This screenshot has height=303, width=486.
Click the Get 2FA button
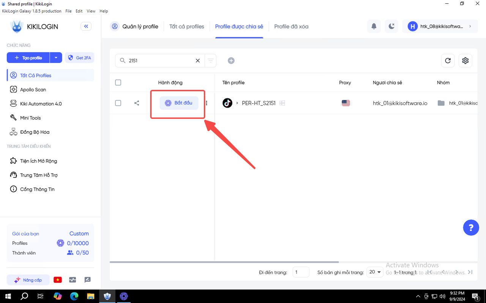point(79,58)
